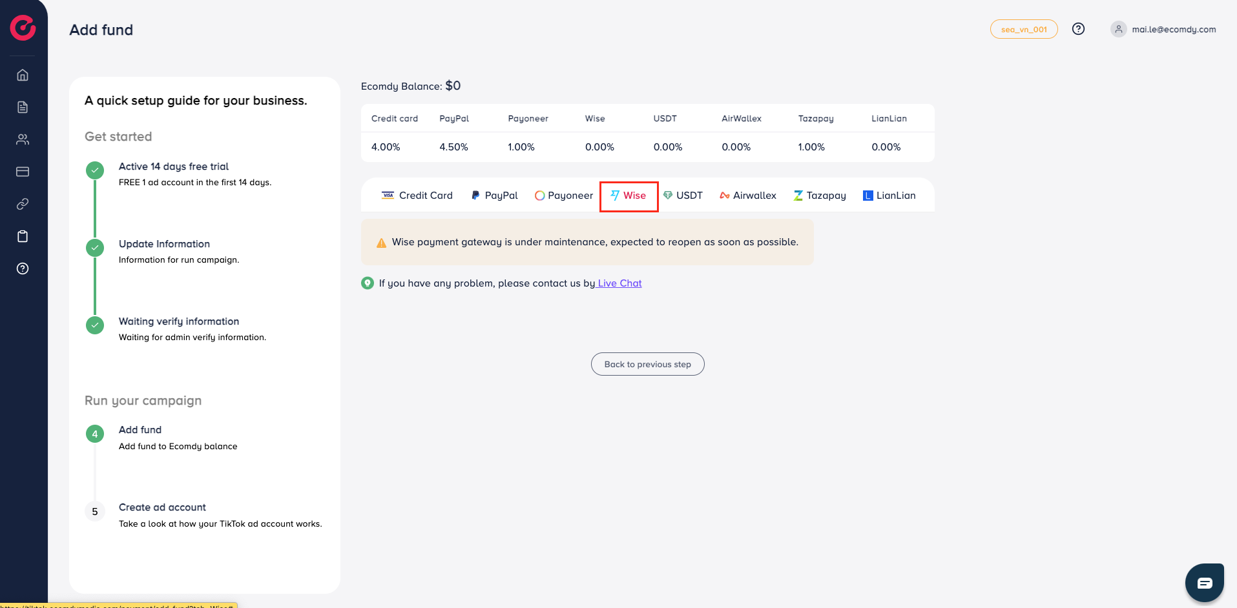Image resolution: width=1237 pixels, height=608 pixels.
Task: Click the 1.00% Tazapay fee value
Action: click(811, 147)
